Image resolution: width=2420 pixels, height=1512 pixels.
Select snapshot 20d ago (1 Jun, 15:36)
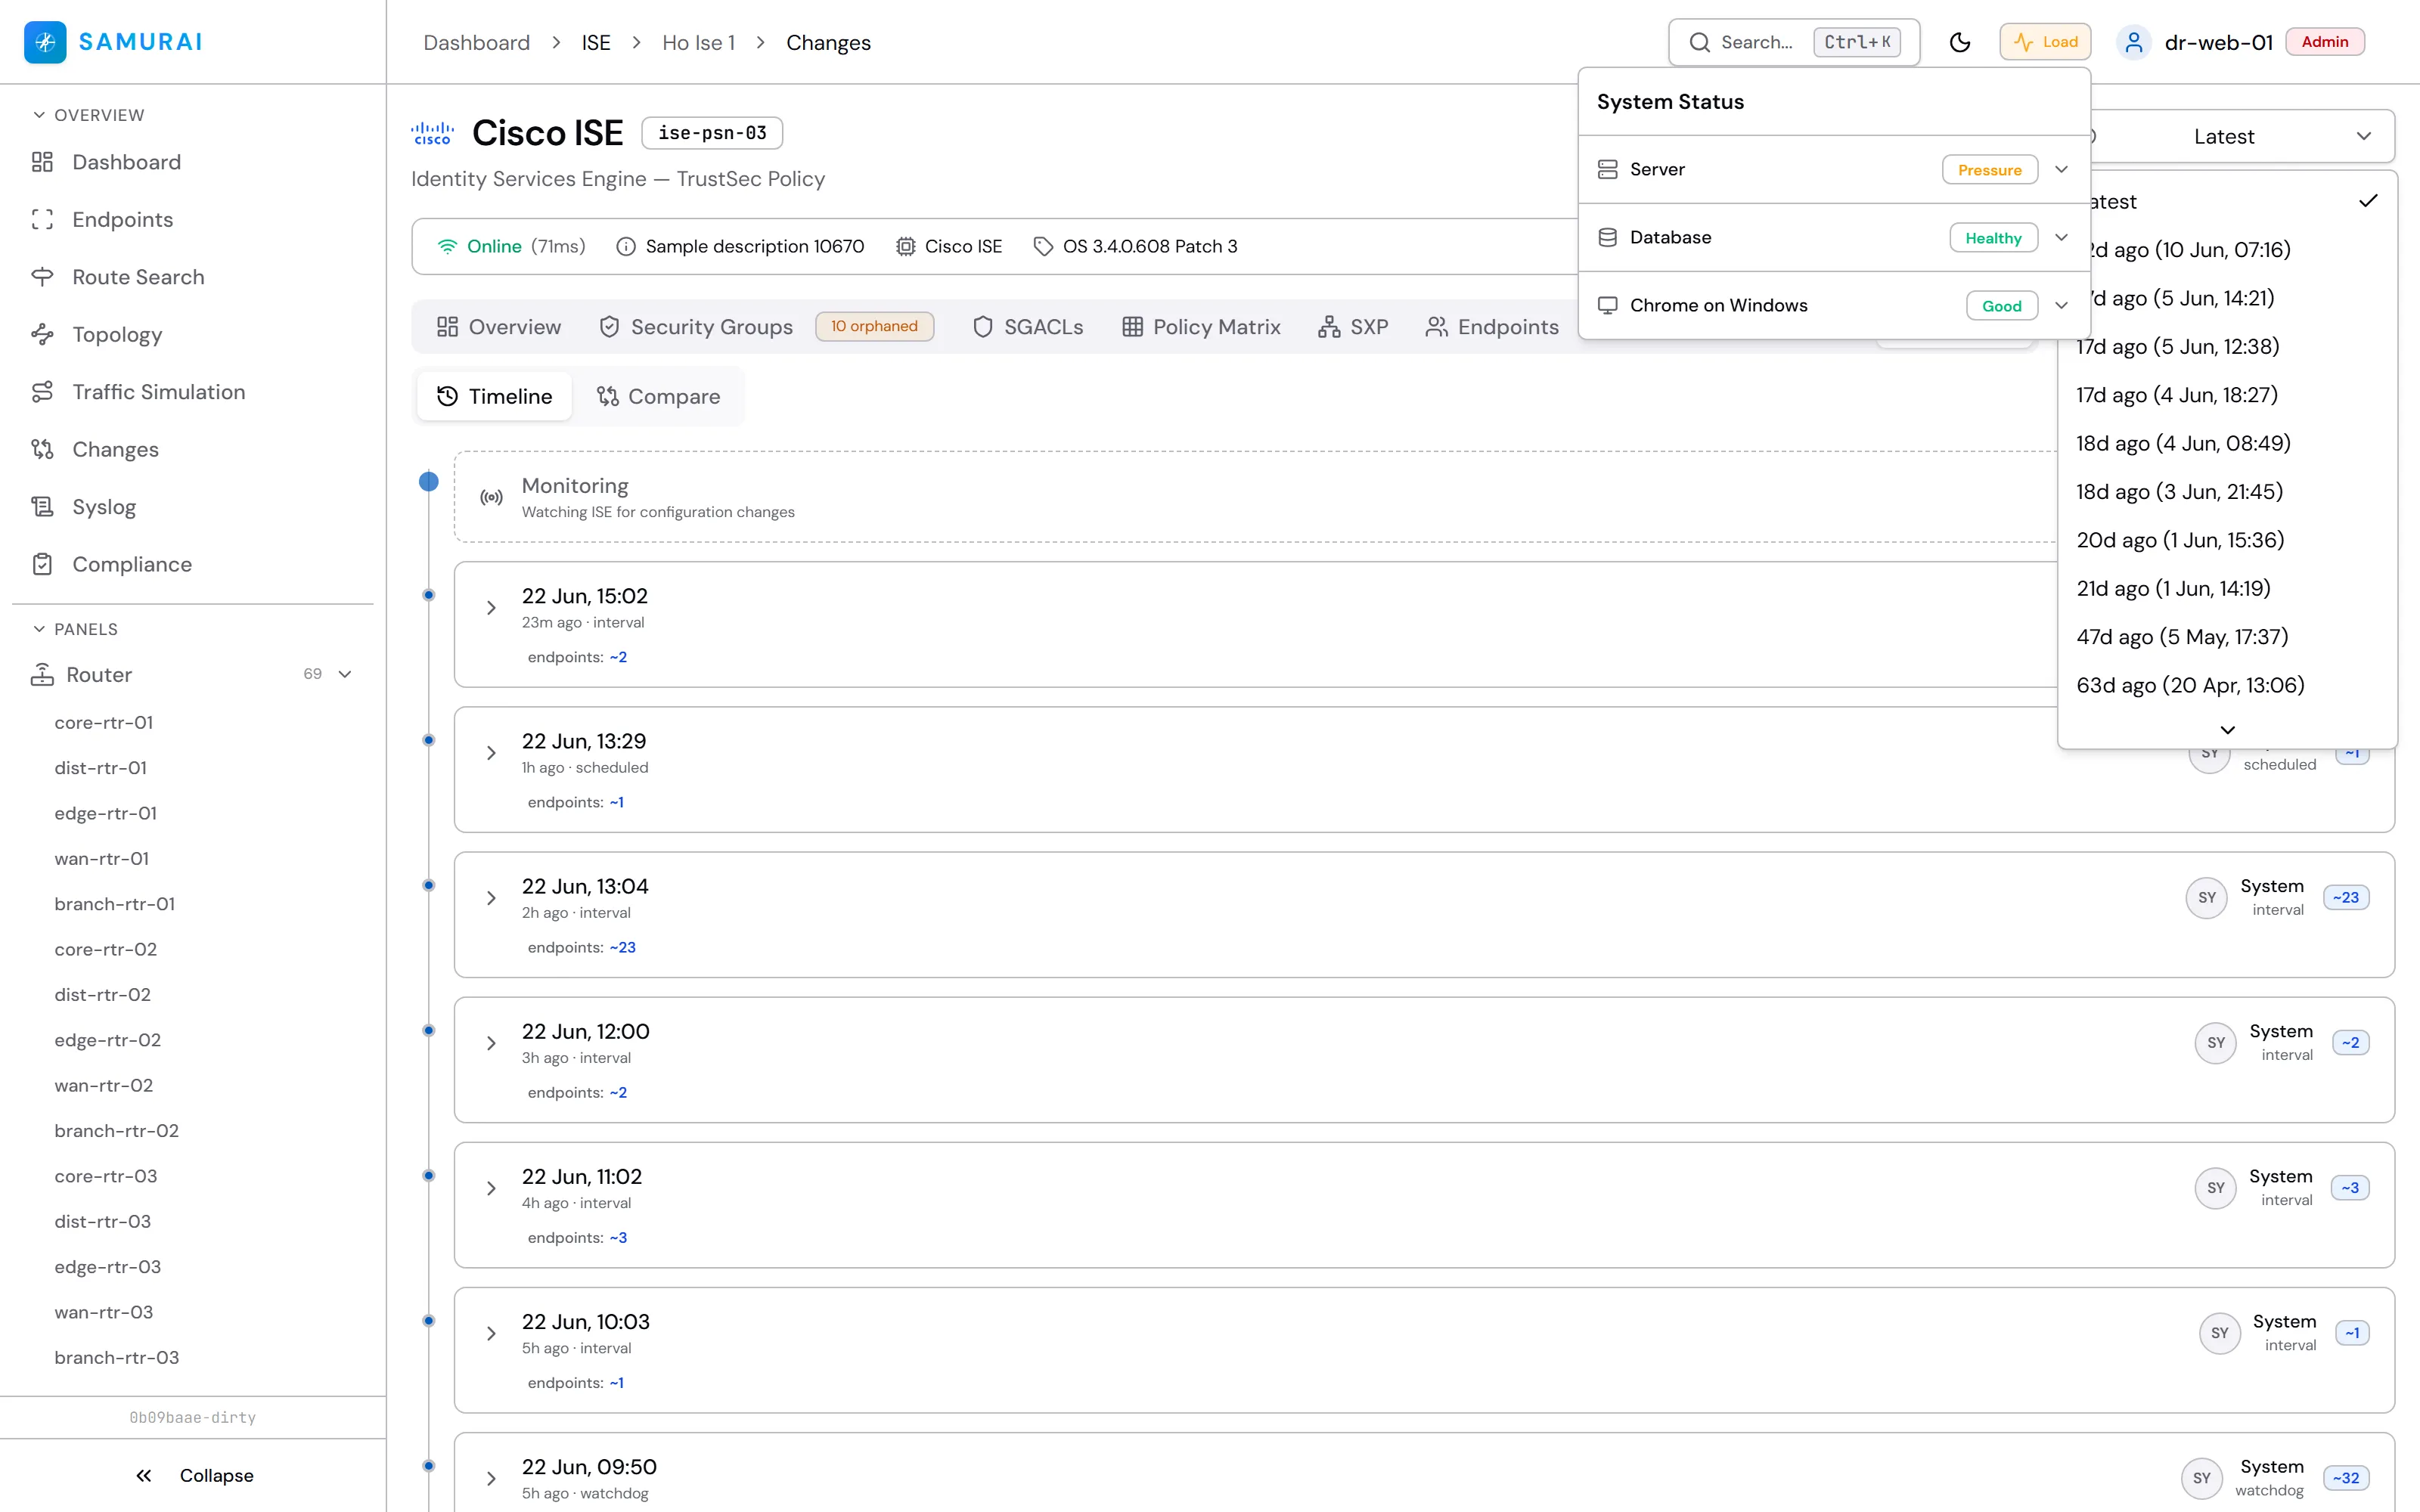point(2227,540)
